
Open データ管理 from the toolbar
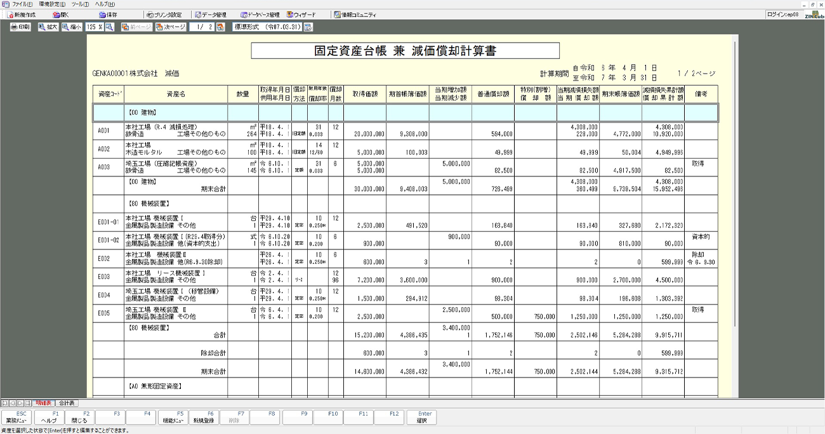[210, 15]
